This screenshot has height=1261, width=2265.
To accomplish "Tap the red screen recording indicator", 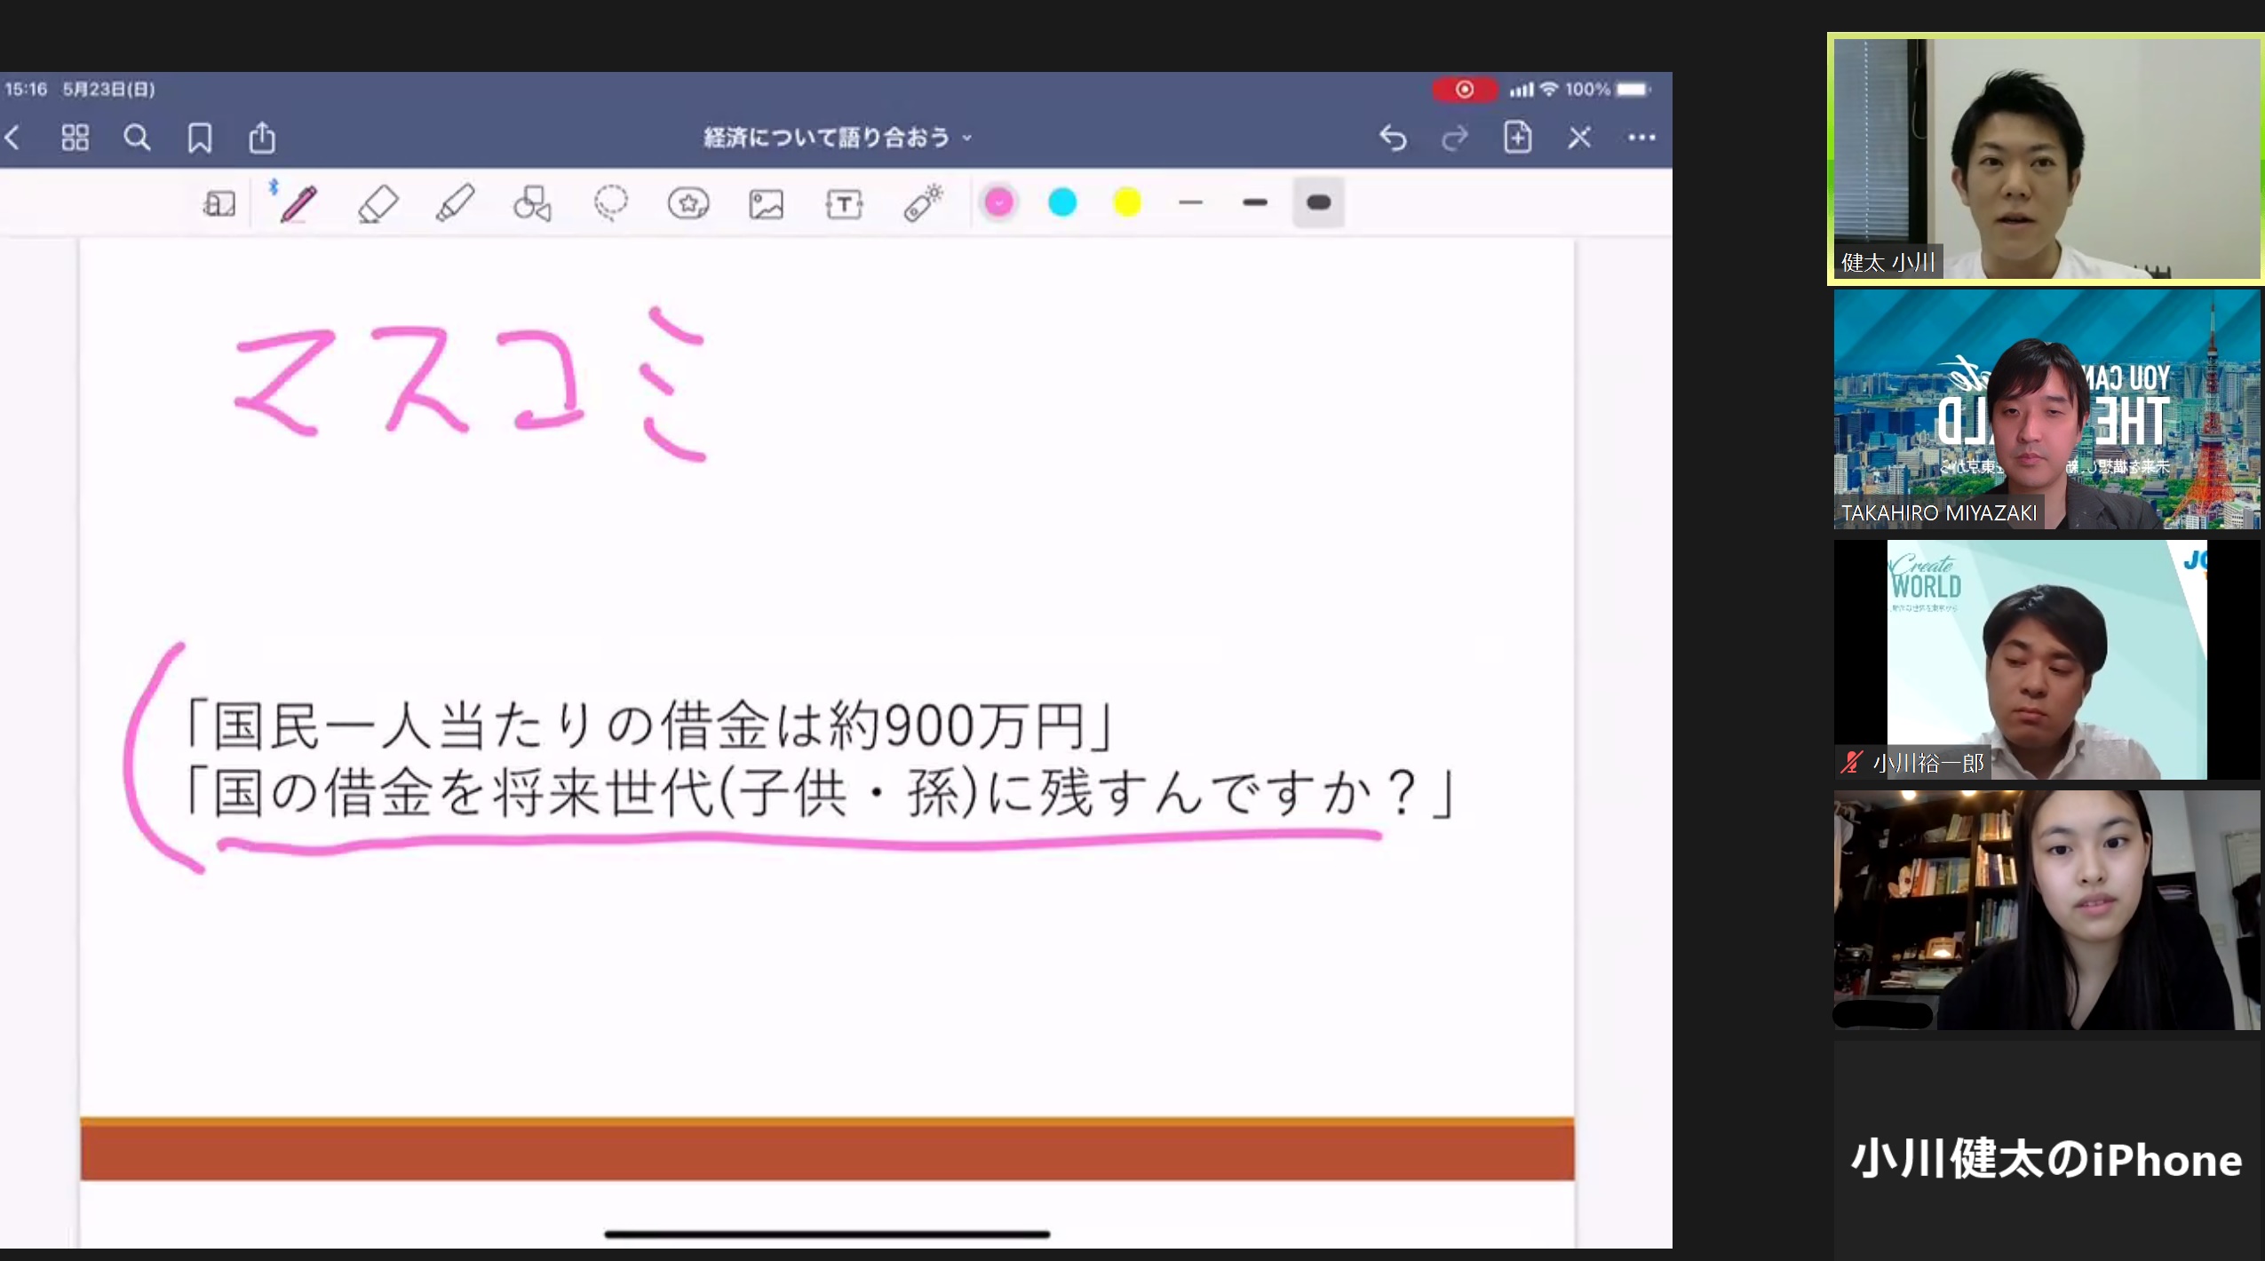I will pos(1465,90).
